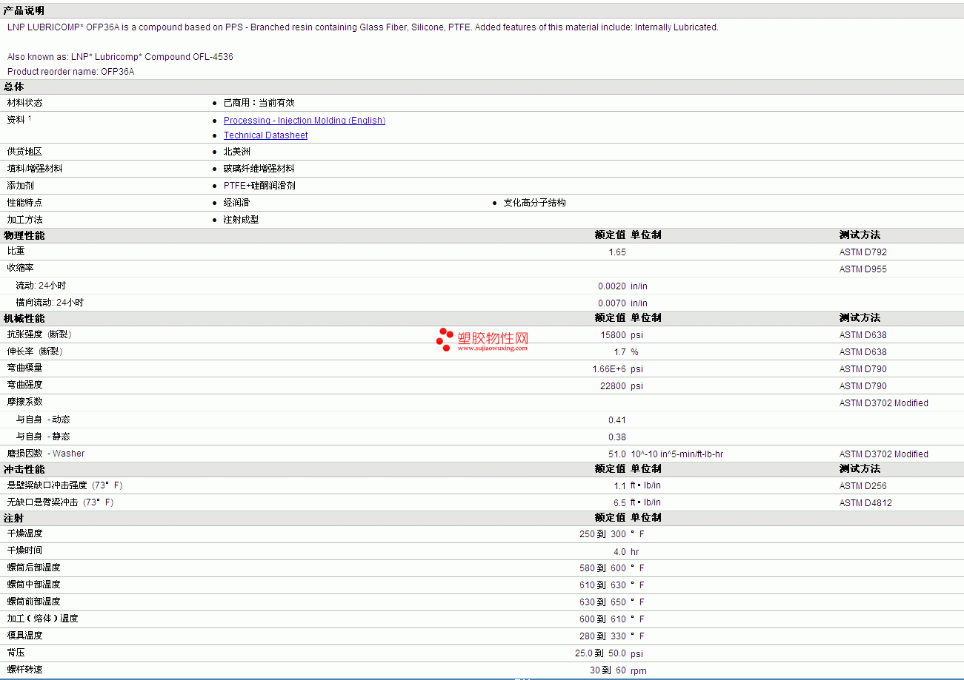Screen dimensions: 964x680
Task: Select the 'Also known as' compound text
Action: pyautogui.click(x=120, y=57)
